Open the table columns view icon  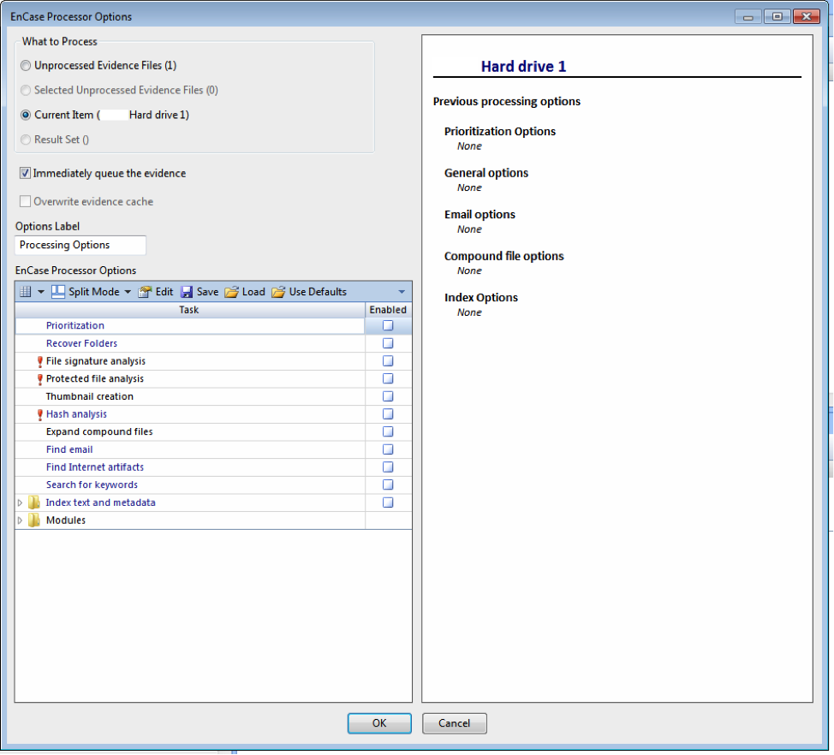[25, 291]
